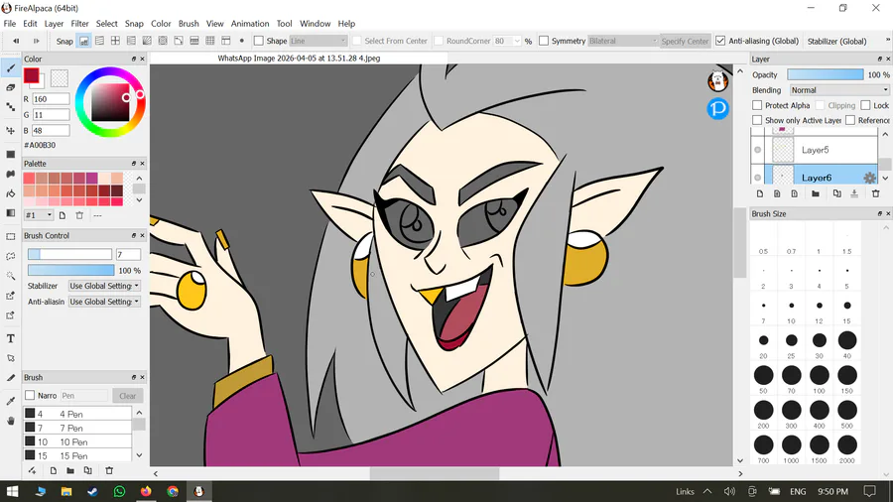Select the 100 brush size dot
The image size is (893, 502).
click(820, 375)
